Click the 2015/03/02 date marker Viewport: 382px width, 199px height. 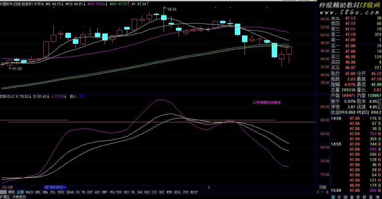click(55, 187)
